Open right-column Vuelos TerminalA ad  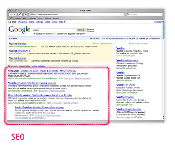[120, 48]
